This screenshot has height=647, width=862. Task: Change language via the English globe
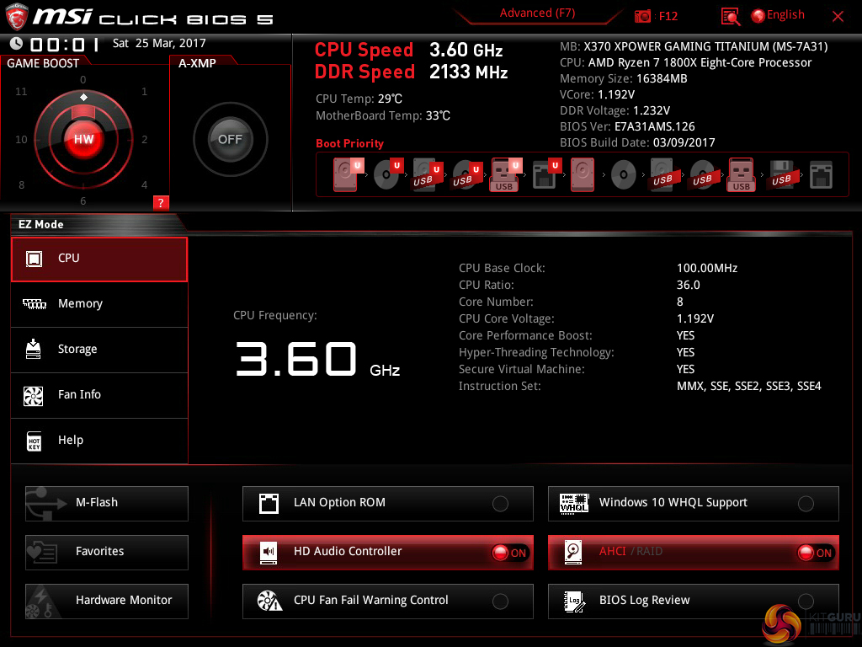coord(777,15)
